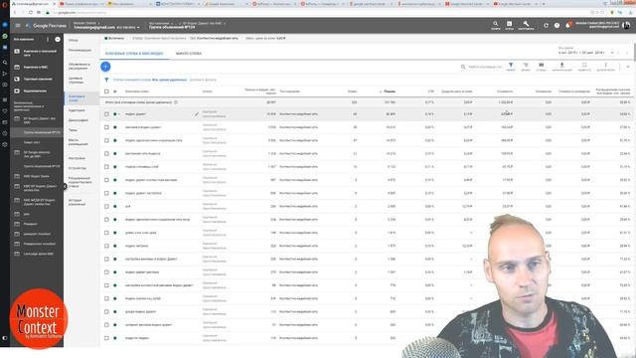This screenshot has width=636, height=358.
Task: Open История изменений in the page menu
Action: click(x=77, y=202)
